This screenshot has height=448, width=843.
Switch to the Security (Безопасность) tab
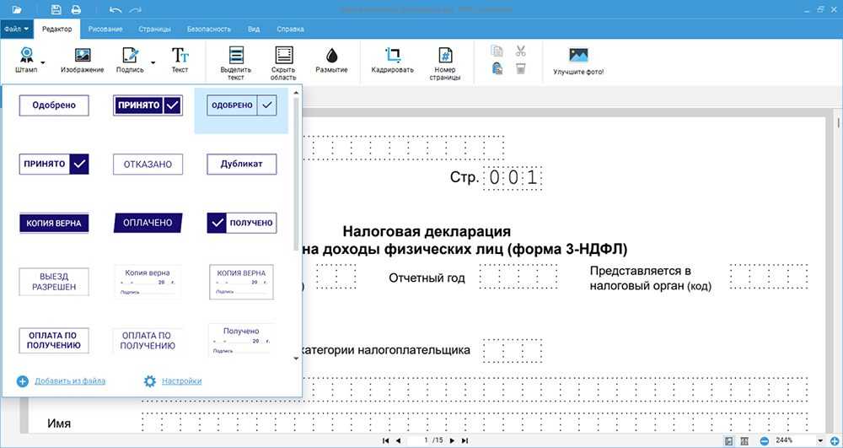[208, 29]
